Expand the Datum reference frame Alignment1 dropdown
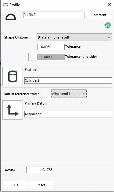 (69, 94)
